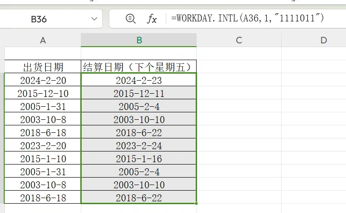Click the fill handle at selection corner

[x=196, y=203]
